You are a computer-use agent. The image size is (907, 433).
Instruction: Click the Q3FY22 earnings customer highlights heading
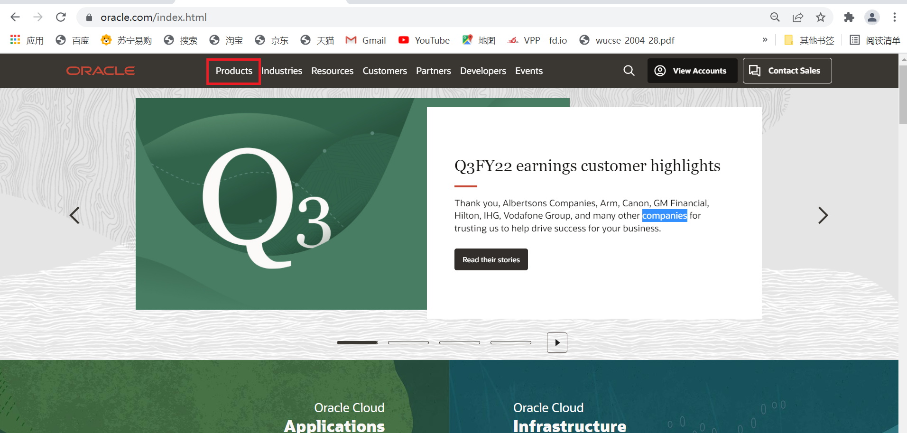pos(587,166)
